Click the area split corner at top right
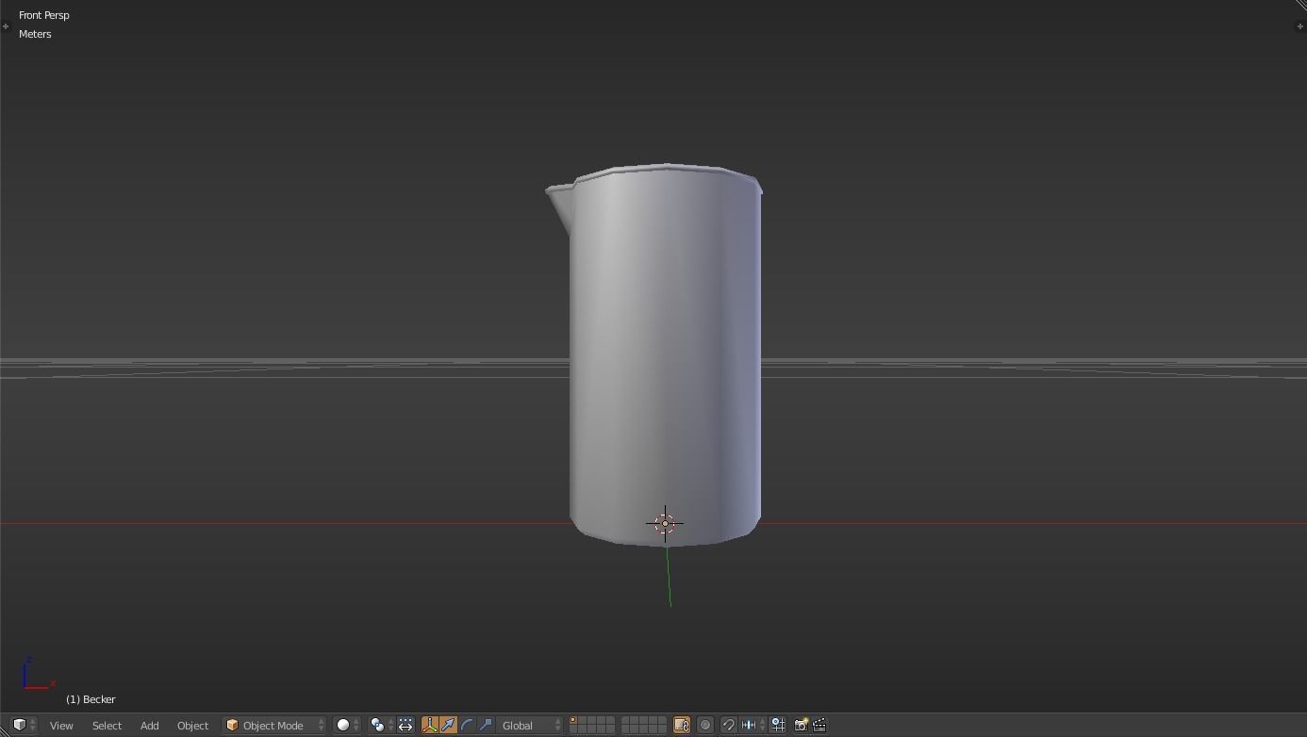The height and width of the screenshot is (737, 1307). click(1300, 6)
